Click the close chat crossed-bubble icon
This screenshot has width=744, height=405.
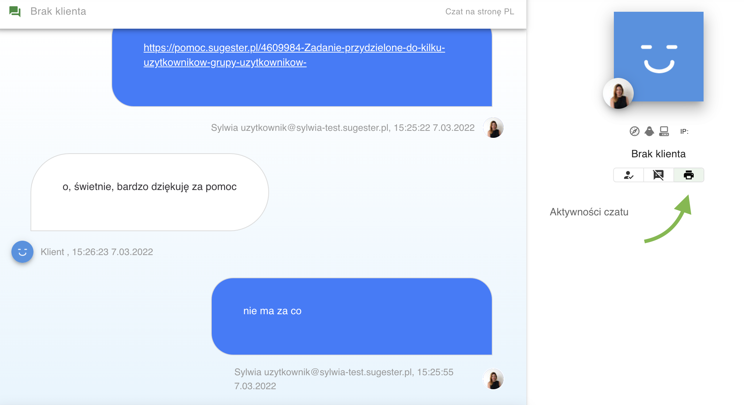coord(658,175)
